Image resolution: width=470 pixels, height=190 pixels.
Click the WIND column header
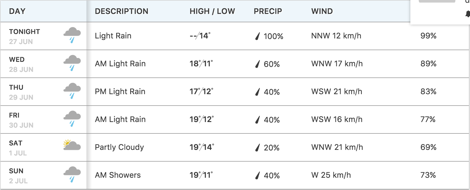[x=322, y=11]
